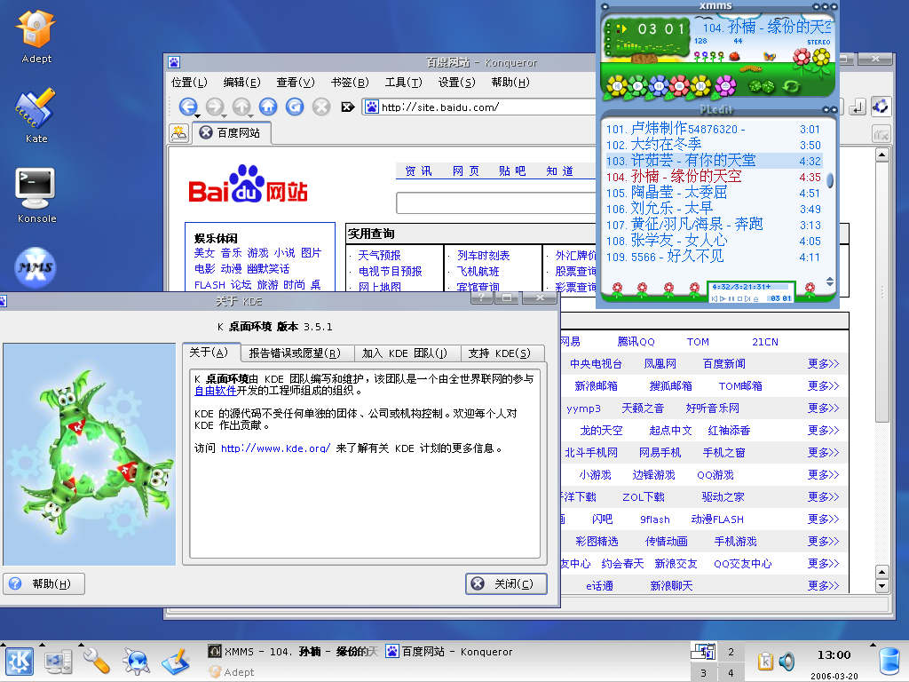Play track with the green flower button in XMMS
Viewport: 909px width, 682px height.
pyautogui.click(x=637, y=86)
